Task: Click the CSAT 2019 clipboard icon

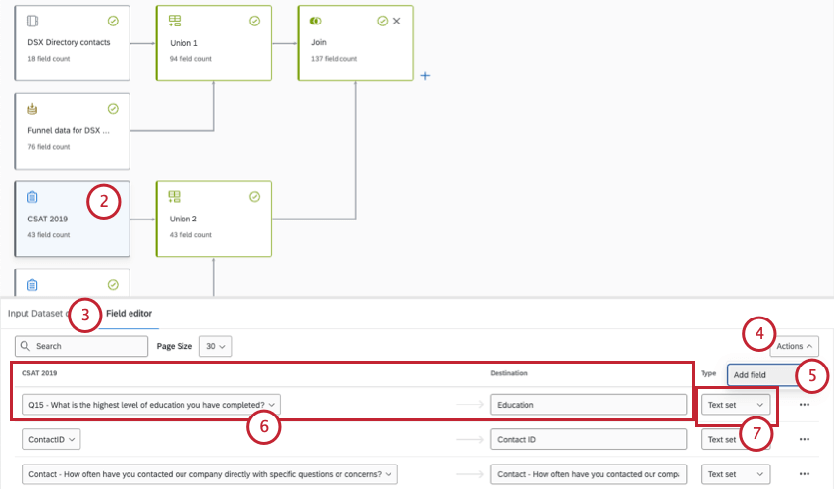Action: pyautogui.click(x=32, y=197)
